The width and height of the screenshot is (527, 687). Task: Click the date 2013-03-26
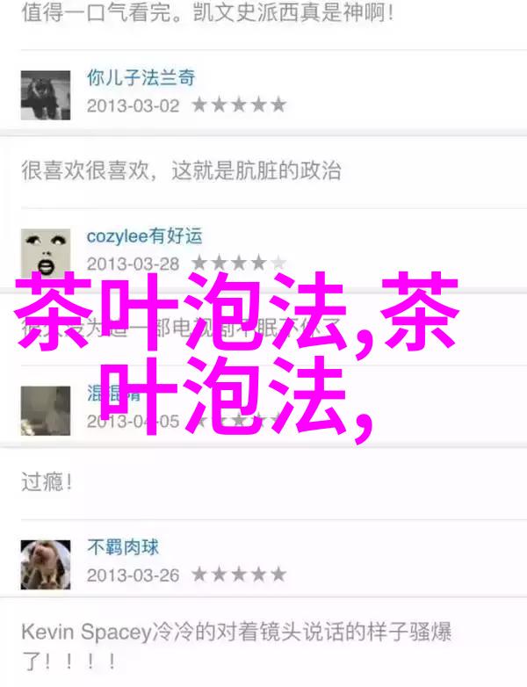134,575
